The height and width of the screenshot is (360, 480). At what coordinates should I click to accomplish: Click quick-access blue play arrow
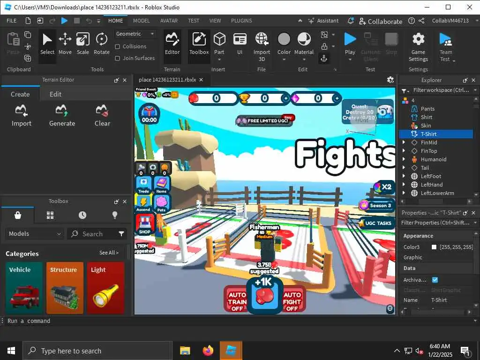point(64,21)
